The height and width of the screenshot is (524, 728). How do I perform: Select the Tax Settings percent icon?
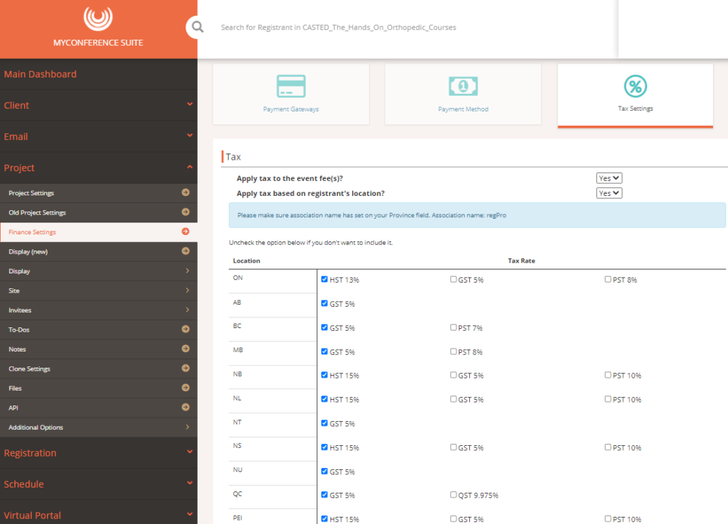[635, 86]
